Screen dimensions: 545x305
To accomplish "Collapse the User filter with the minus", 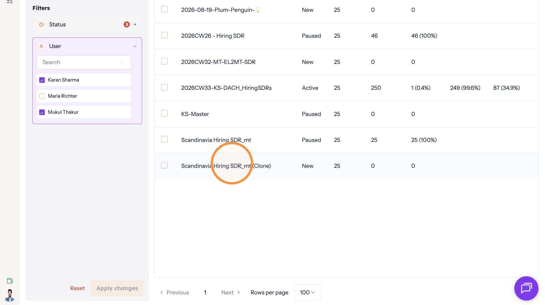I will (135, 46).
